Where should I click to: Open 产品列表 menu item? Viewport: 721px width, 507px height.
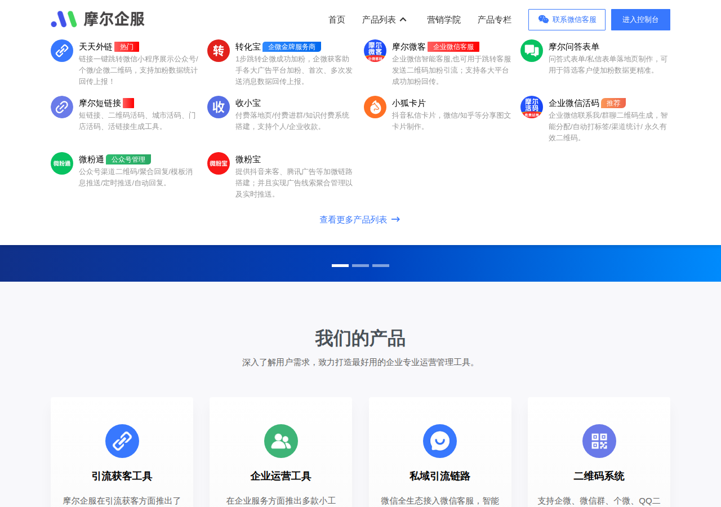[379, 20]
